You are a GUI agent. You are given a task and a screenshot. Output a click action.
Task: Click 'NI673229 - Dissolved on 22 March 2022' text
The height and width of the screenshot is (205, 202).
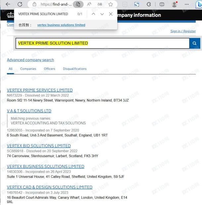coord(38,95)
